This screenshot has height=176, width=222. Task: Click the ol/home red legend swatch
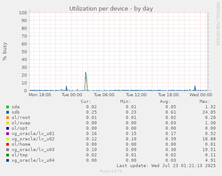click(8, 144)
